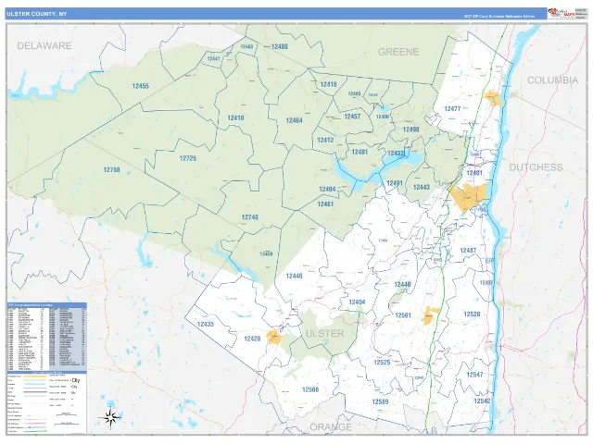Viewport: 593px width, 444px height.
Task: Click ZIP code 12443 label
Action: 422,187
